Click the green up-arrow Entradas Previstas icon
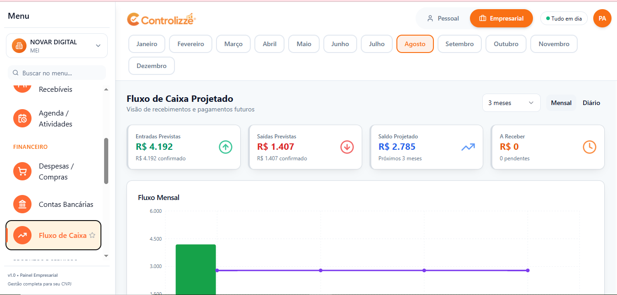 tap(226, 147)
